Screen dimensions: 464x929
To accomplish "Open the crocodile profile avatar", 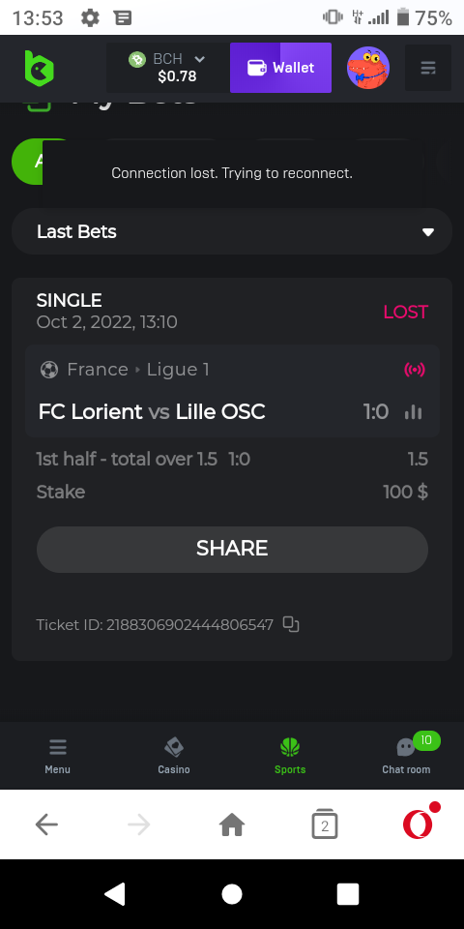I will pyautogui.click(x=368, y=68).
